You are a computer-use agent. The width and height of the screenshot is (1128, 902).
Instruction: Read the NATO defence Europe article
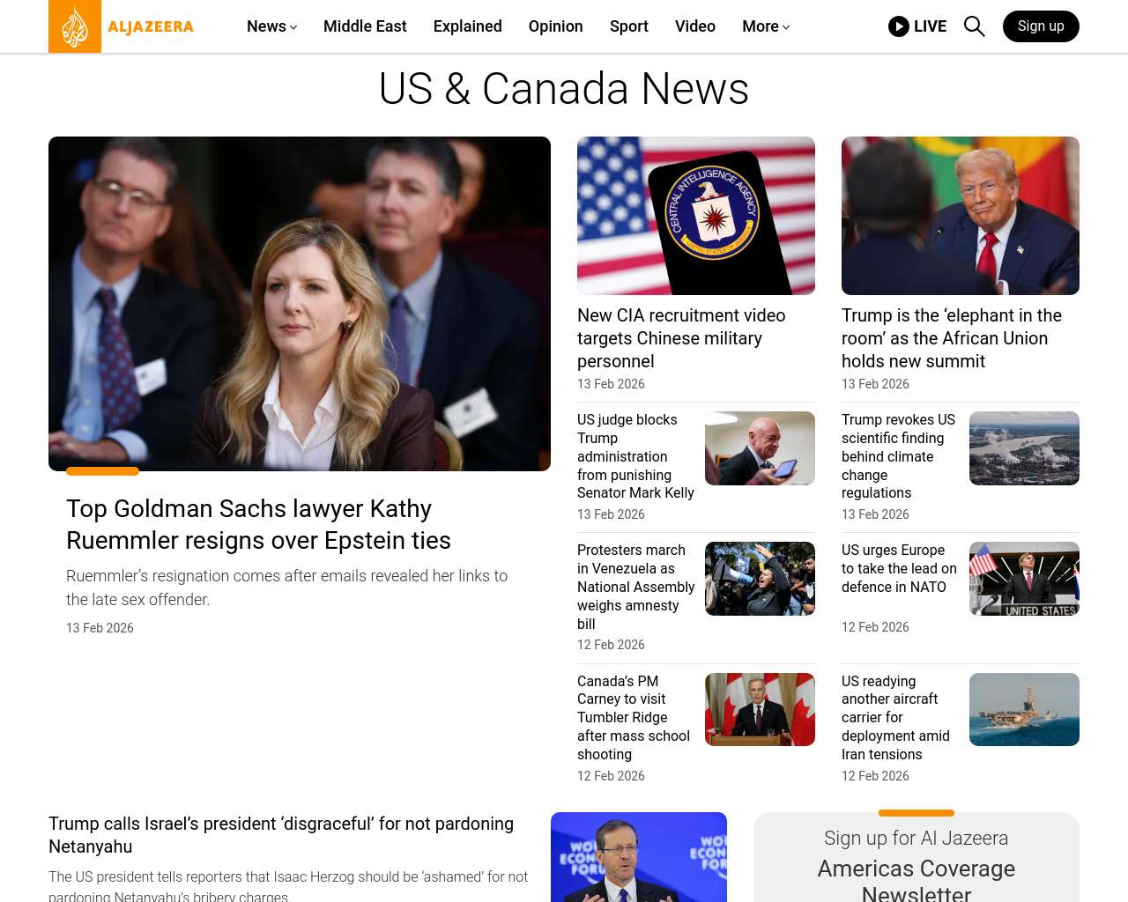(899, 568)
